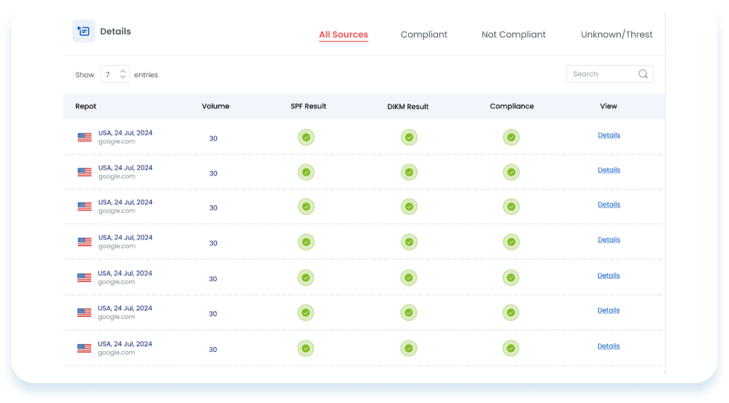This screenshot has width=729, height=403.
Task: Open the Not Compliant tab
Action: tap(513, 35)
